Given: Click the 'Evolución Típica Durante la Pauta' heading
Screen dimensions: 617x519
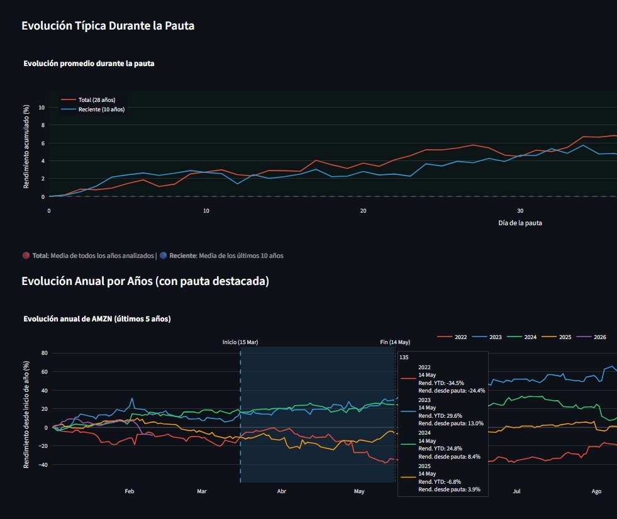Looking at the screenshot, I should coord(108,26).
